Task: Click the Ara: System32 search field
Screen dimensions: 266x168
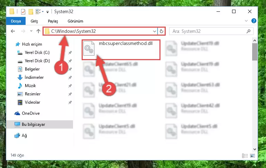Action: pyautogui.click(x=209, y=31)
